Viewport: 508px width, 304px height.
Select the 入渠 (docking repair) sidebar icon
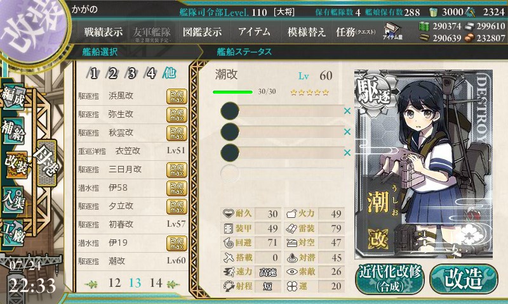(x=13, y=200)
